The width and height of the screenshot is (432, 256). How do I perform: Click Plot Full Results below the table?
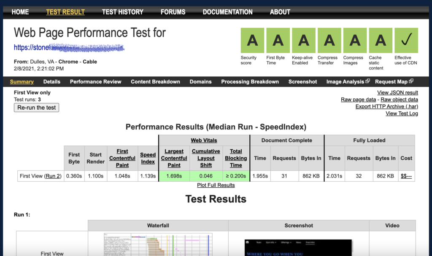(x=216, y=185)
